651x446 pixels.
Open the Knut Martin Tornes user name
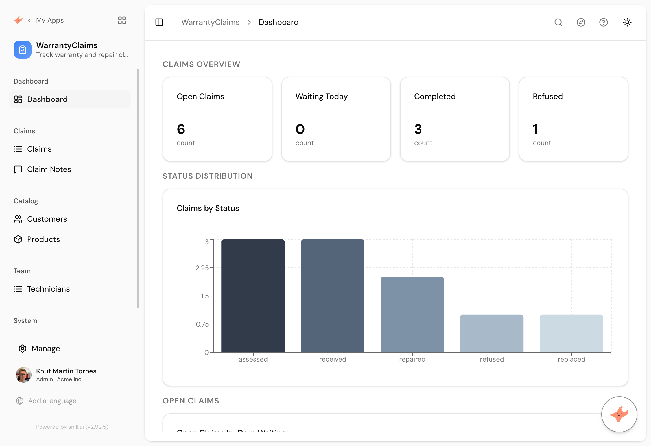66,371
